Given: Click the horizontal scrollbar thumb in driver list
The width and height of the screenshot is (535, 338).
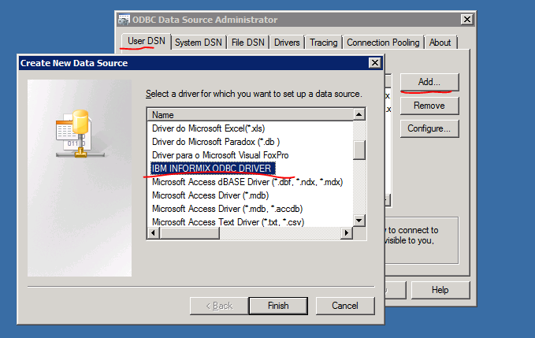Looking at the screenshot, I should 189,233.
